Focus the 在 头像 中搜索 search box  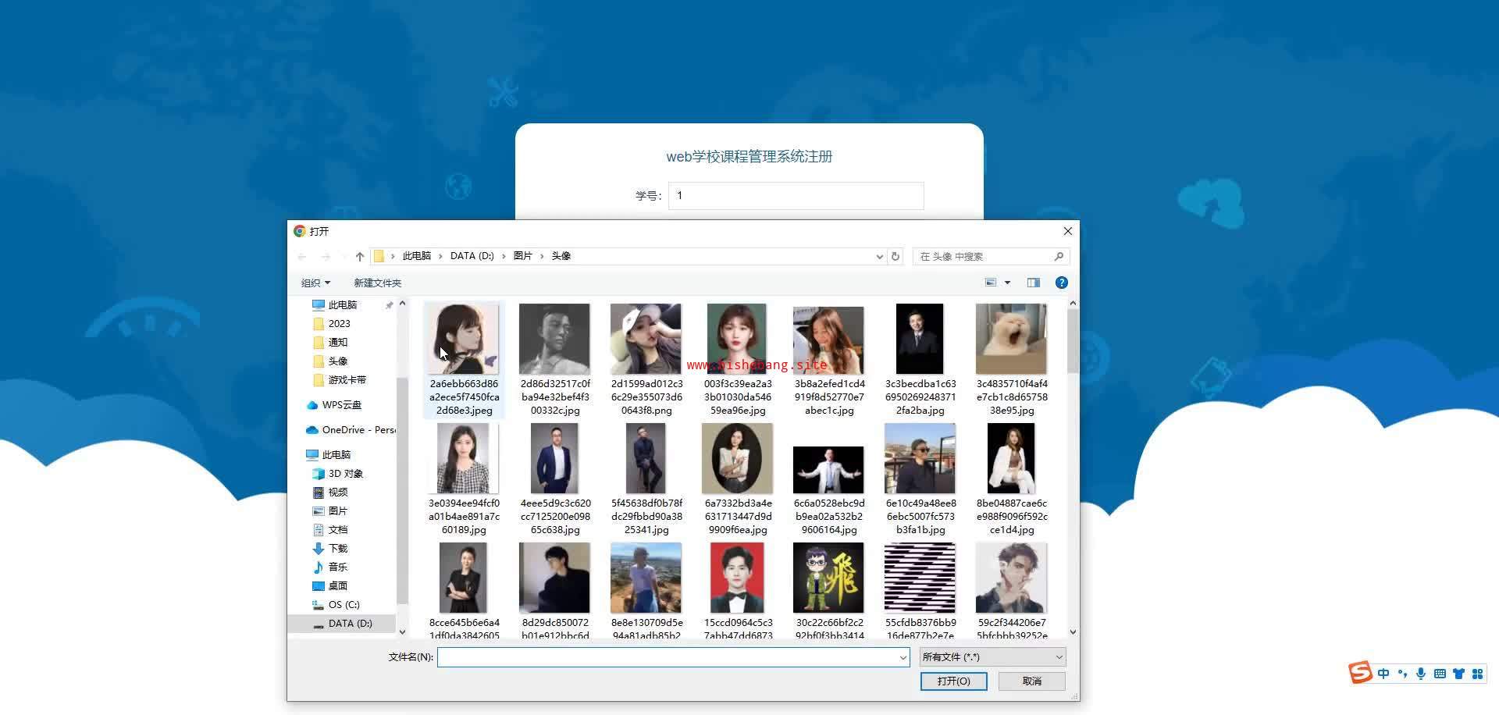(x=991, y=256)
